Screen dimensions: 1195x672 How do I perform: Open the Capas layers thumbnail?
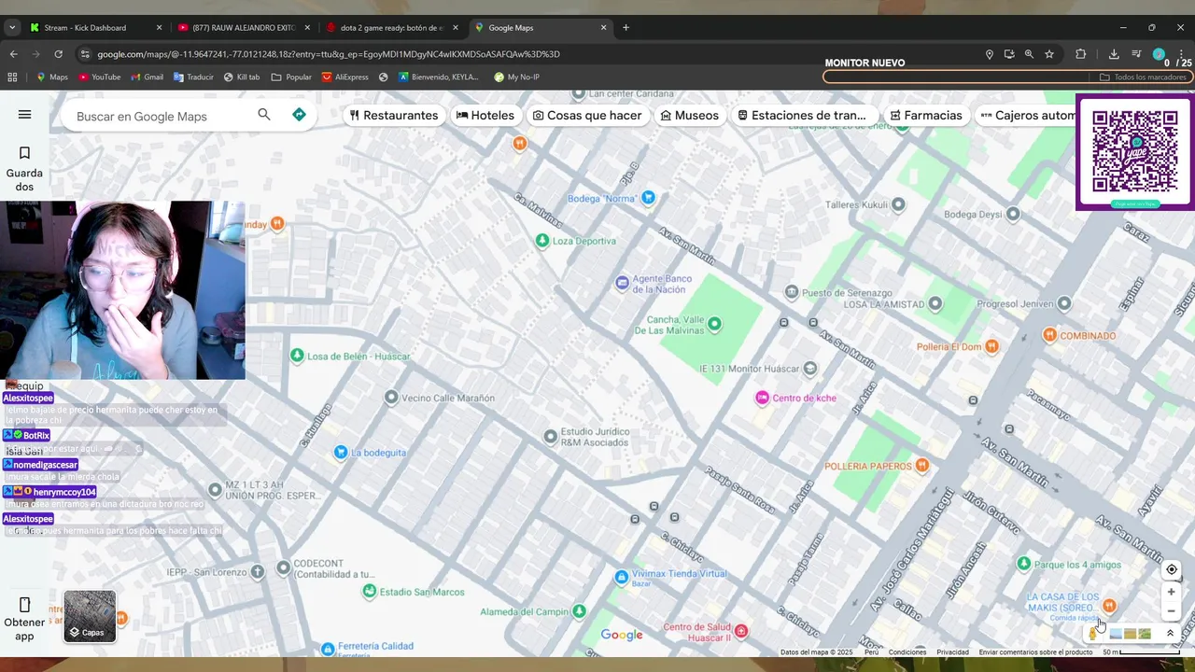click(90, 616)
